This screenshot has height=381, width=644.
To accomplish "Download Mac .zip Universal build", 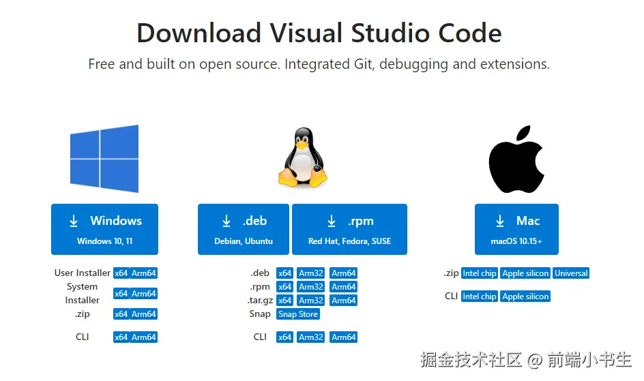I will [x=571, y=273].
